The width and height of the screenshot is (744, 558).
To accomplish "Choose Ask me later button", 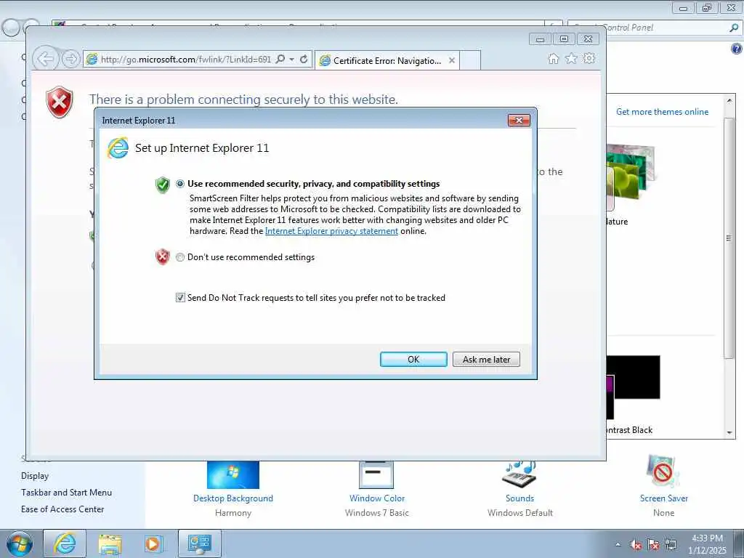I will click(486, 359).
